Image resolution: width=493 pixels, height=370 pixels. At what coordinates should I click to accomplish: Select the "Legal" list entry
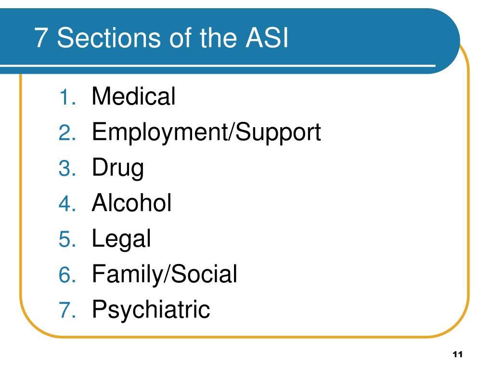tap(121, 239)
